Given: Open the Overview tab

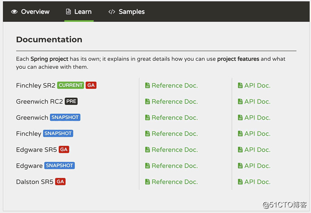Looking at the screenshot, I should click(30, 12).
